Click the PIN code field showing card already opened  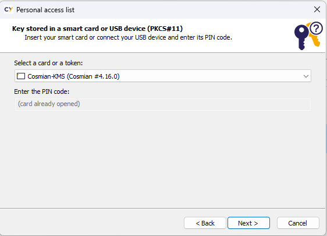[x=163, y=104]
